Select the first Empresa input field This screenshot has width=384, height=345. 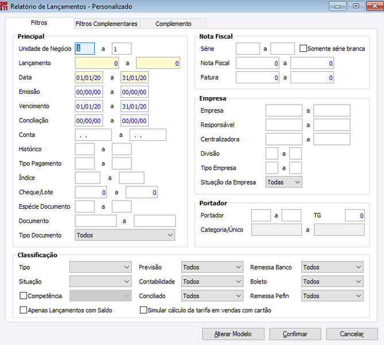point(284,110)
